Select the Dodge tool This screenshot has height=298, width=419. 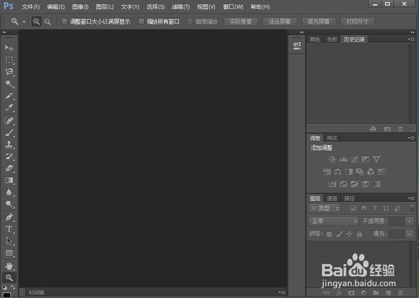(x=9, y=204)
